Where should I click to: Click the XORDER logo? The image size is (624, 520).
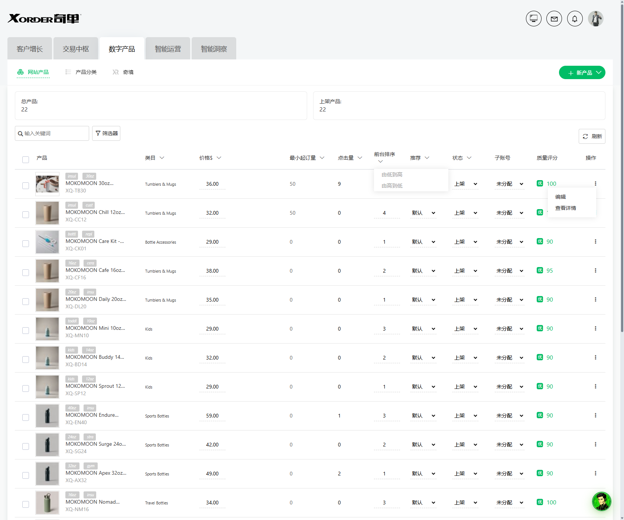point(44,19)
